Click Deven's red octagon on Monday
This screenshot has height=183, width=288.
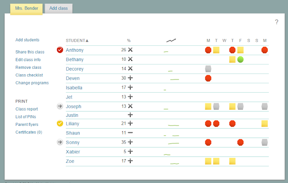(208, 78)
